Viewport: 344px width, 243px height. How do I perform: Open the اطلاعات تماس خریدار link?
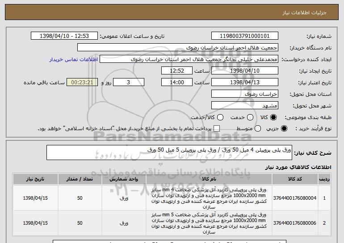[x=74, y=59]
